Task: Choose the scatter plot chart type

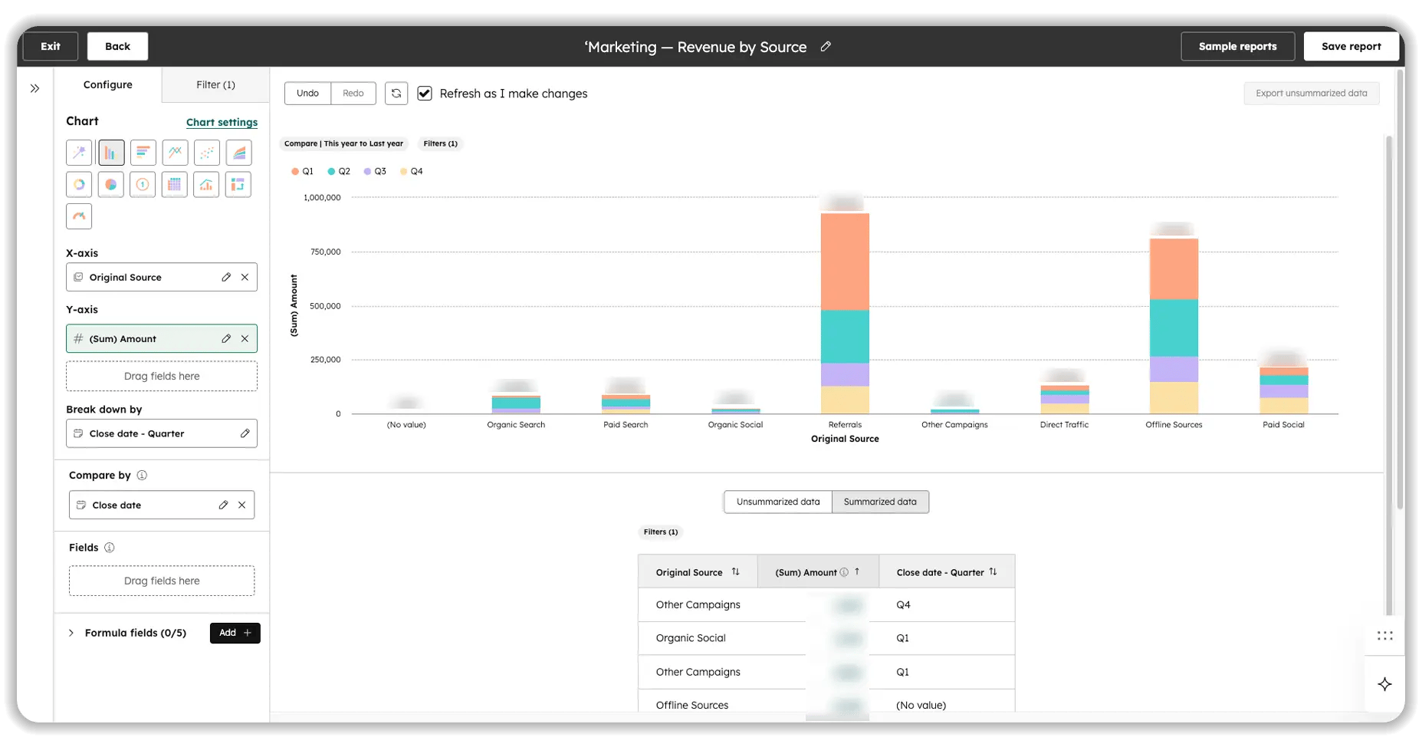Action: [x=206, y=152]
